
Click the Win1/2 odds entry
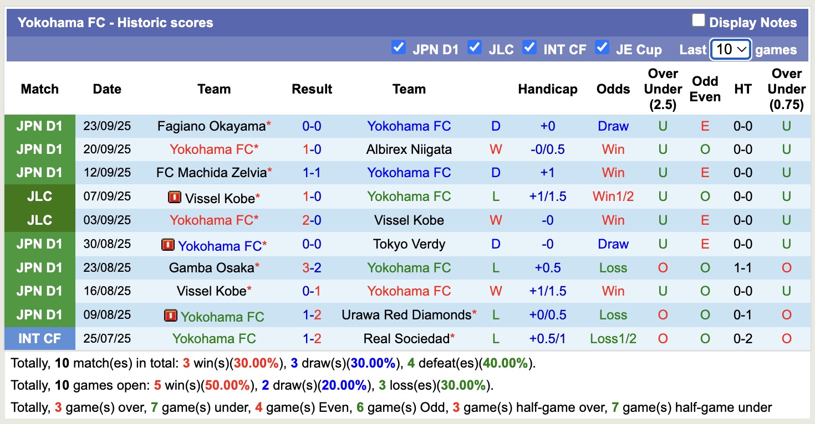pos(613,197)
